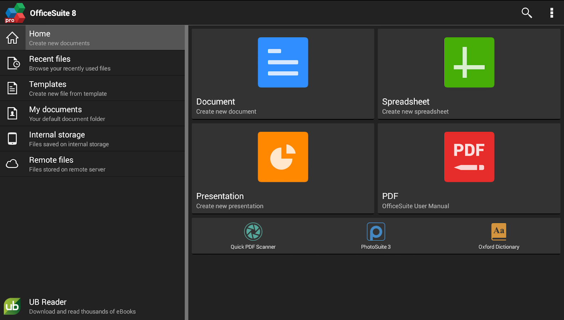Switch to the Home menu entry
This screenshot has height=320, width=564.
point(92,38)
